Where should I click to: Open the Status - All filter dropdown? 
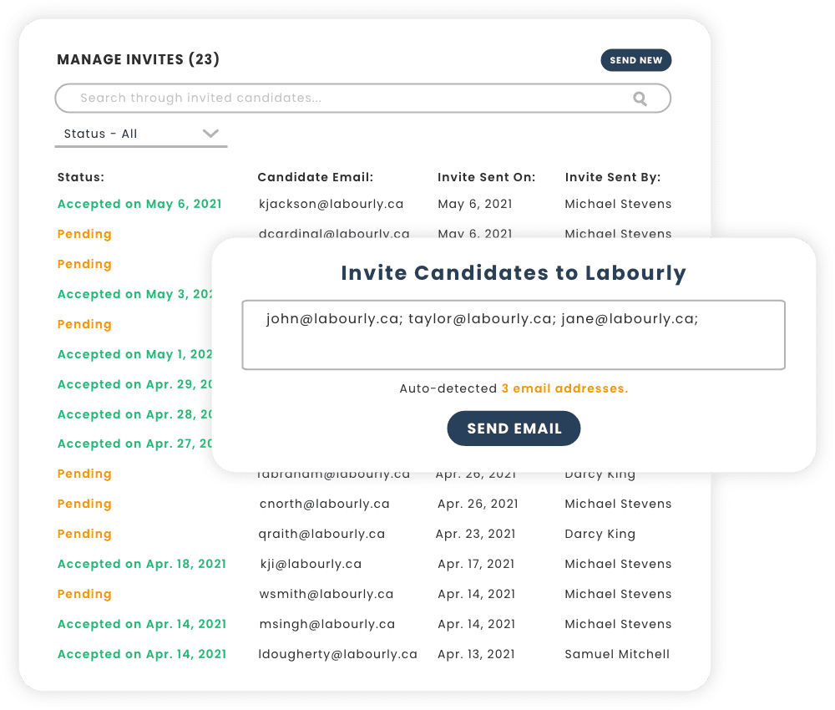pyautogui.click(x=141, y=134)
